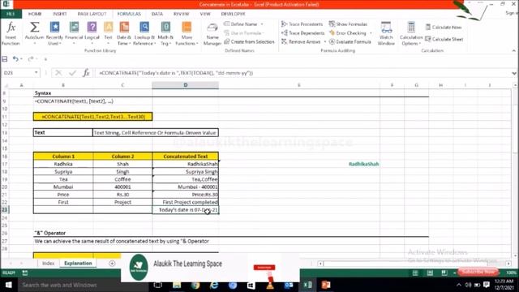519x292 pixels.
Task: Click the Undo icon
Action: (x=15, y=59)
